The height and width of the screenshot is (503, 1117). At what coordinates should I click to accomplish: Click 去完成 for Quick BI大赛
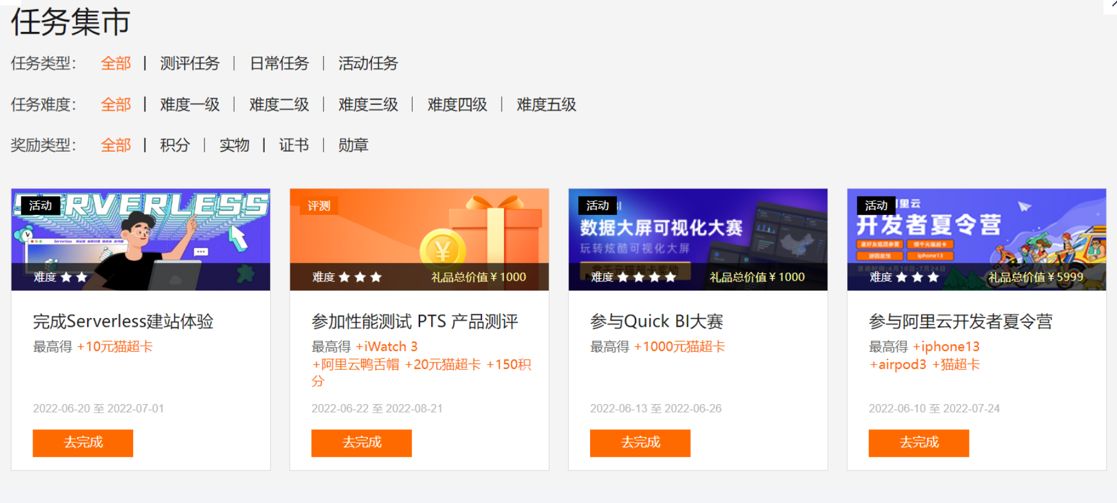click(640, 443)
